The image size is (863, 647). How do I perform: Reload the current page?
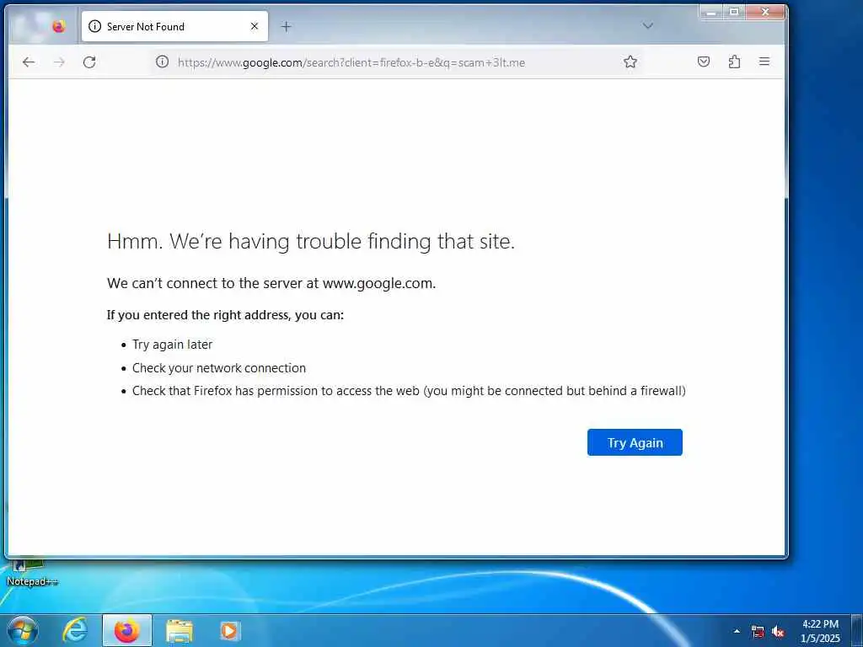coord(89,62)
